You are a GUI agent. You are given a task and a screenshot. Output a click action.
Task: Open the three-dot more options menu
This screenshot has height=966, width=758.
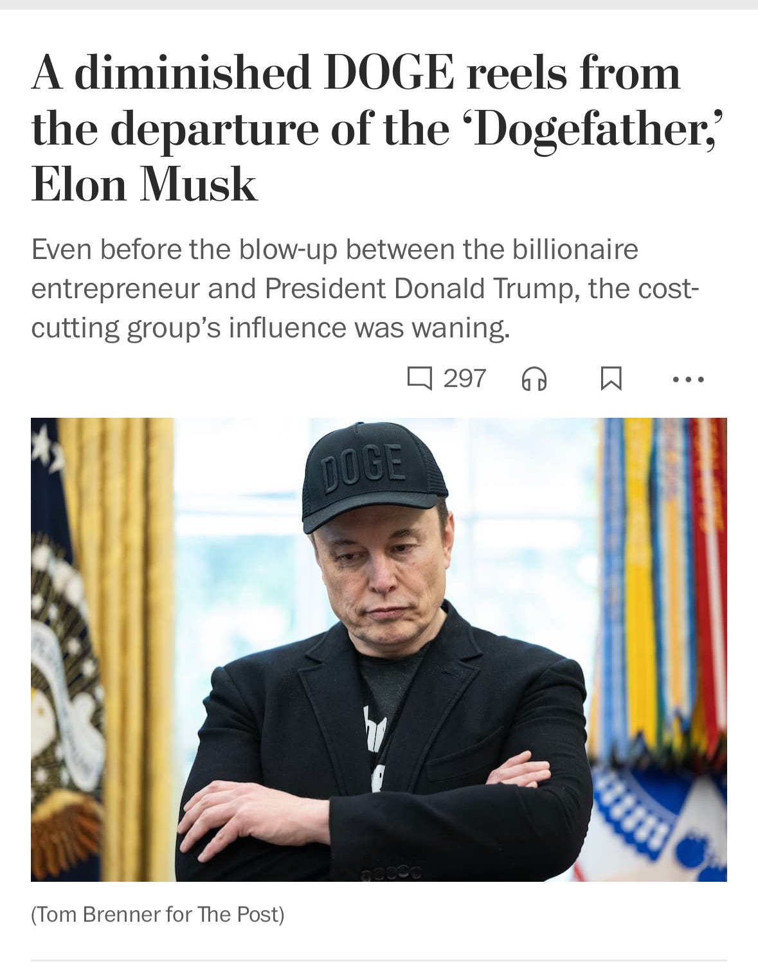tap(689, 380)
